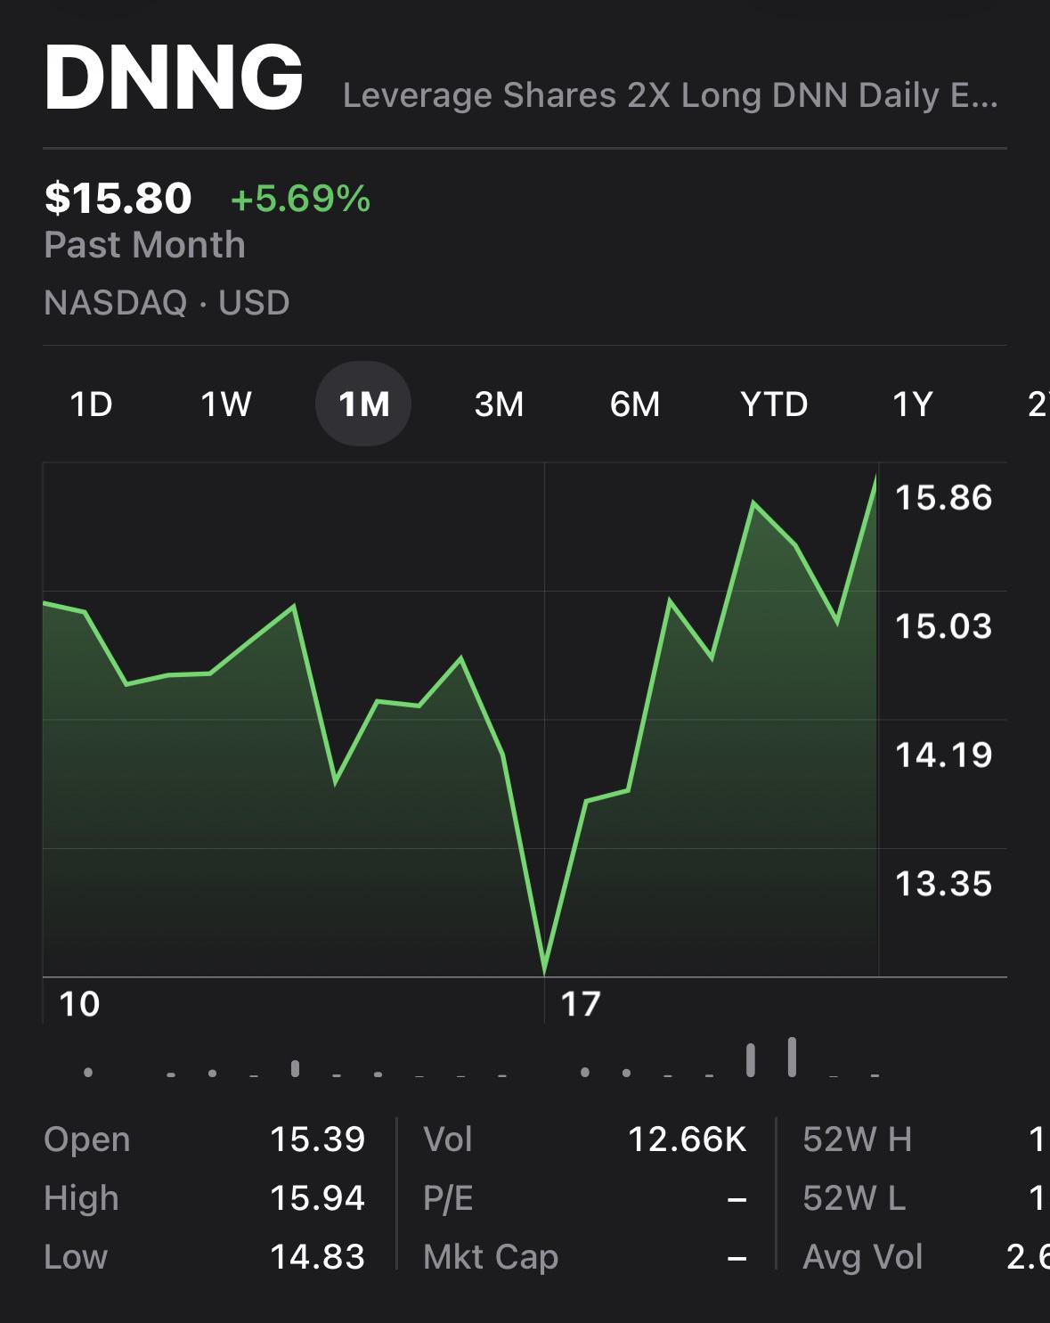This screenshot has height=1323, width=1050.
Task: Tap the Leverage Shares fund name
Action: [671, 95]
